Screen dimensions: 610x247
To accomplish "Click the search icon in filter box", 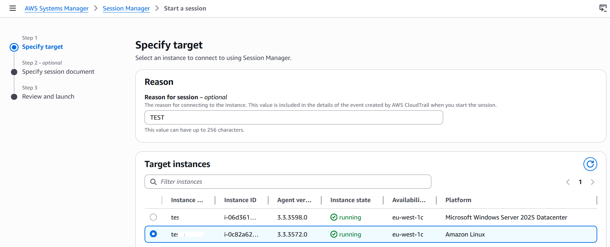I will (153, 182).
